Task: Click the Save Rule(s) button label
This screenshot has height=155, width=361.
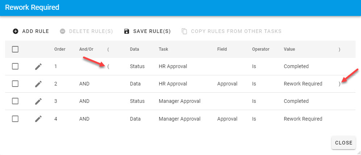Action: [152, 31]
